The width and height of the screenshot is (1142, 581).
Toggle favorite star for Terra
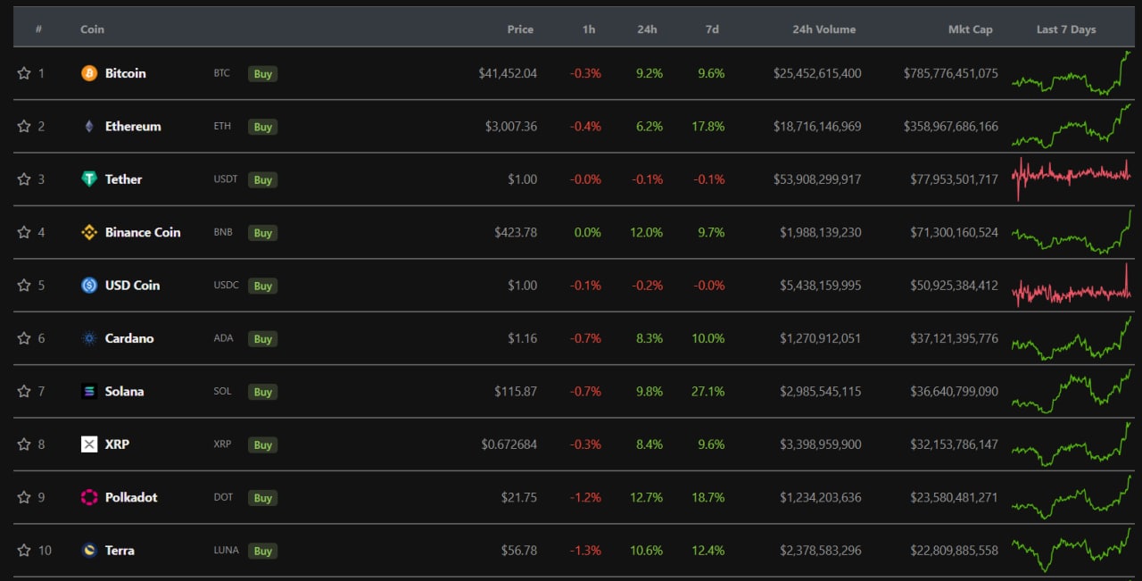[x=24, y=551]
